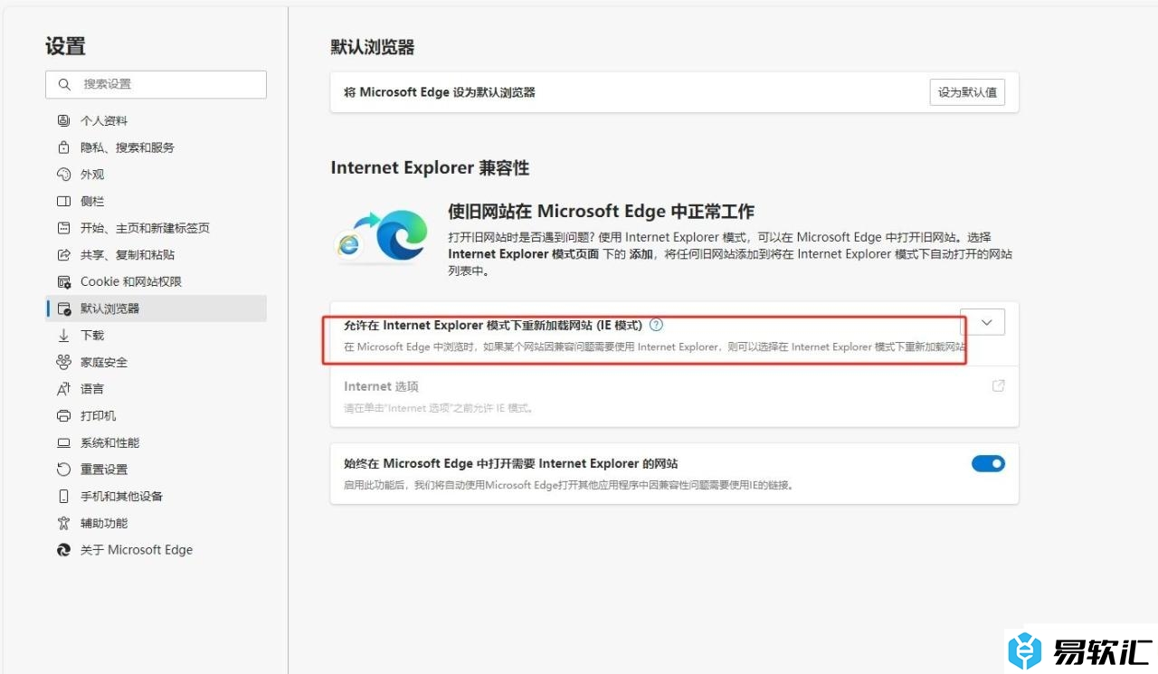Click the printer icon for 打印机
This screenshot has width=1158, height=674.
63,416
